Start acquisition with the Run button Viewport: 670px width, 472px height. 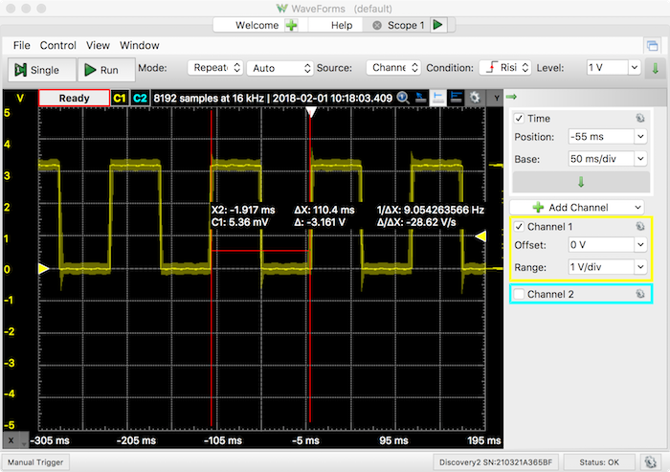coord(106,70)
